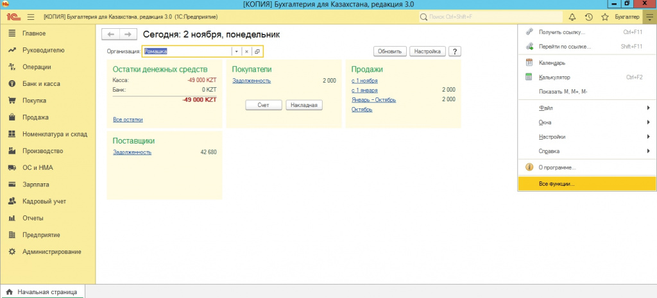Open the с 1 ноября sales link
This screenshot has height=298, width=657.
click(364, 81)
